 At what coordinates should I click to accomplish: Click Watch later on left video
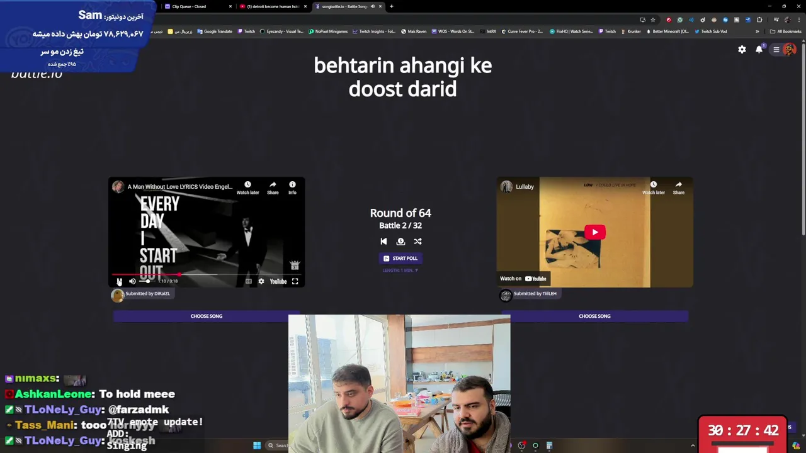coord(247,187)
